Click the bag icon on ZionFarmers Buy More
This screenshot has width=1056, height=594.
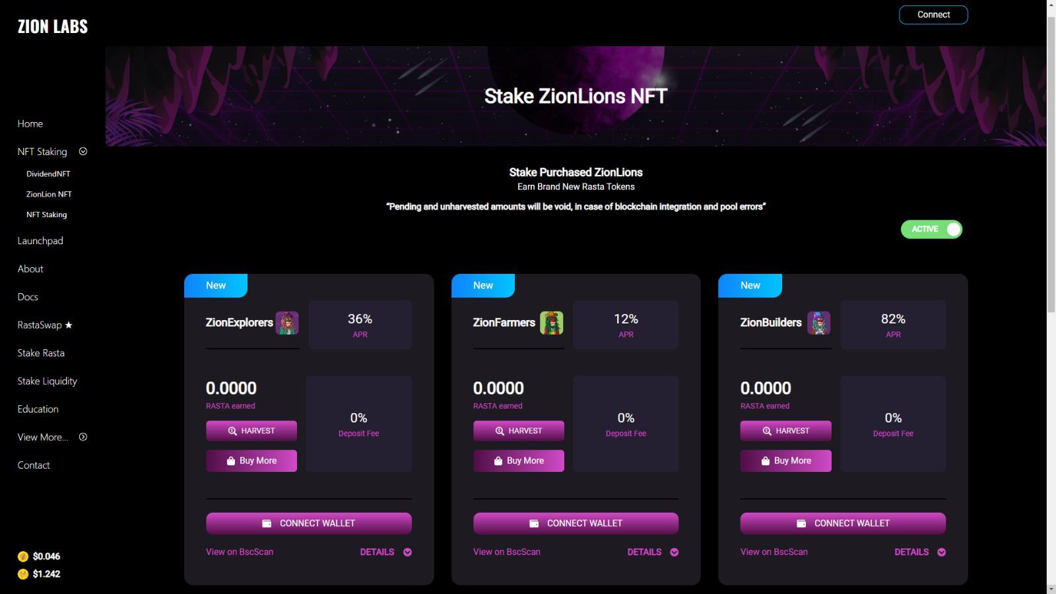498,461
